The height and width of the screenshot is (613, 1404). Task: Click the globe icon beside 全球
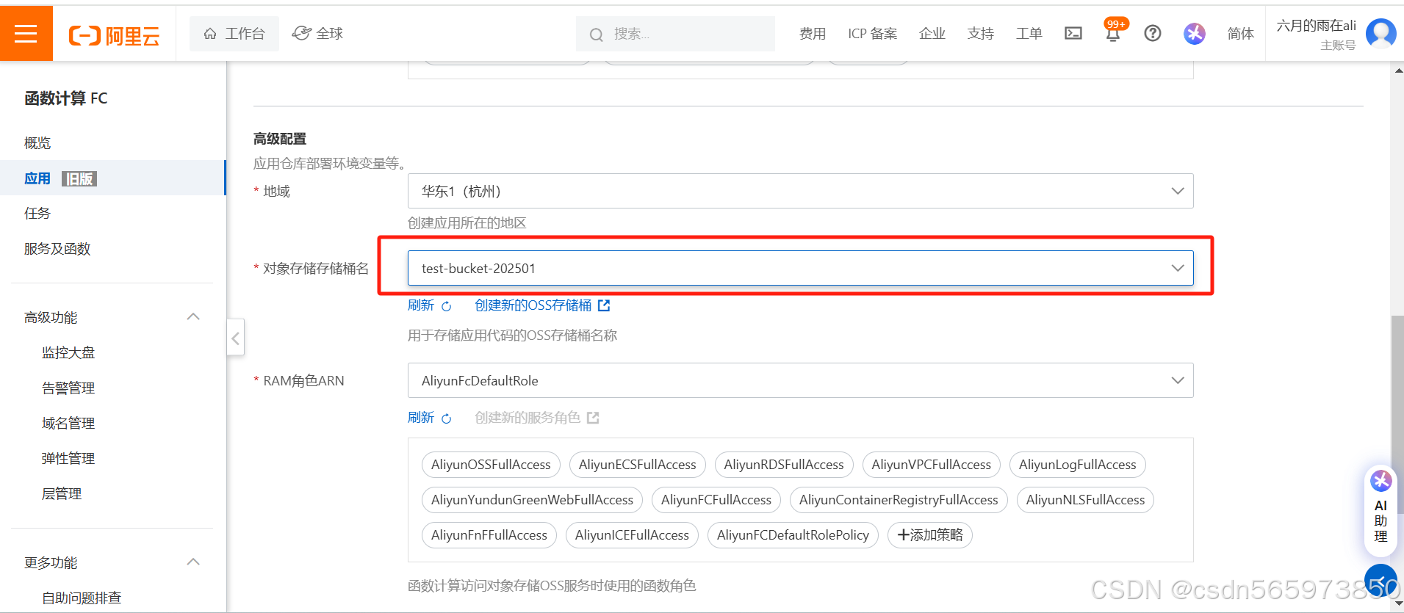(x=301, y=33)
